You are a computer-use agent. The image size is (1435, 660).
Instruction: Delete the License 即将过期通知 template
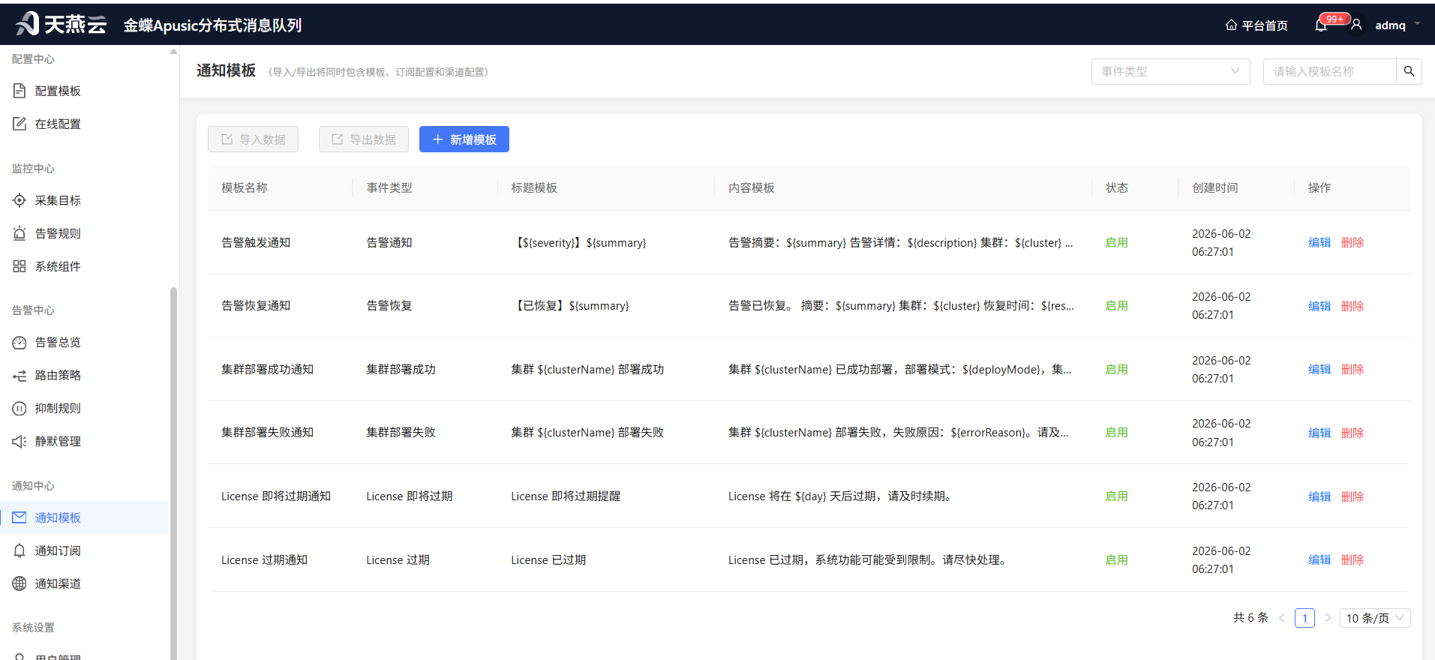(1352, 496)
